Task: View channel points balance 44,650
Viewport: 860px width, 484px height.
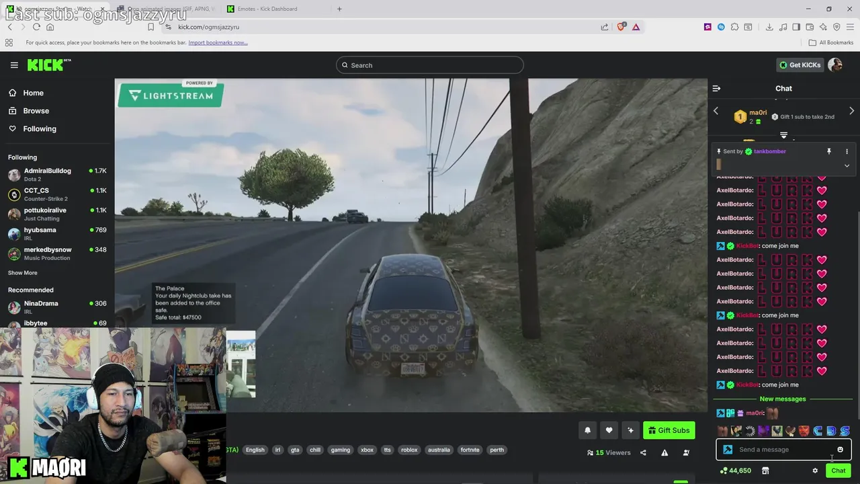Action: (735, 471)
